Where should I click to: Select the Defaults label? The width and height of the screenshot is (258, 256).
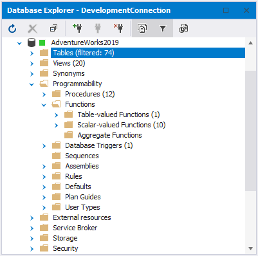coord(78,187)
